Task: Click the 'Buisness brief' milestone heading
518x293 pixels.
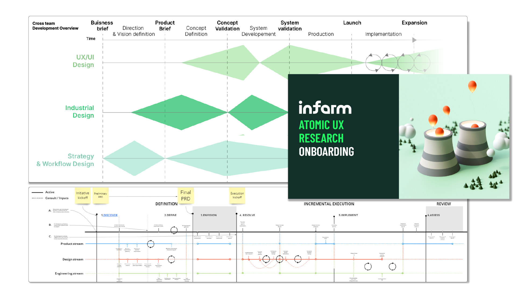Action: point(102,26)
